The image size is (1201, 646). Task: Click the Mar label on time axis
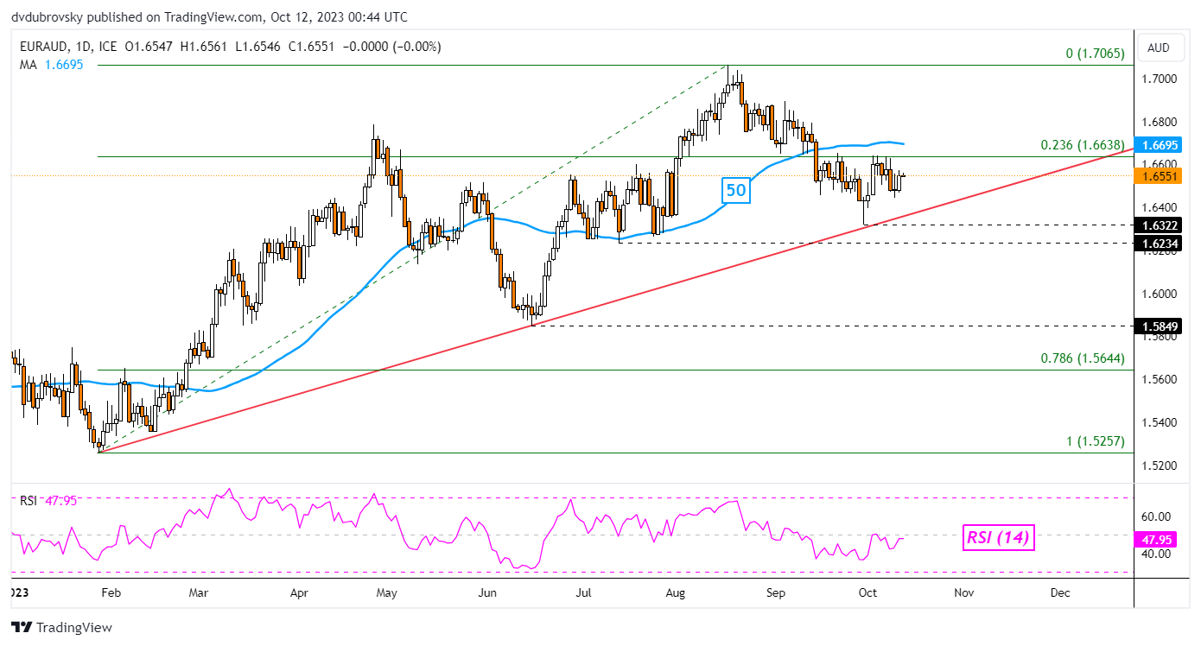tap(199, 593)
